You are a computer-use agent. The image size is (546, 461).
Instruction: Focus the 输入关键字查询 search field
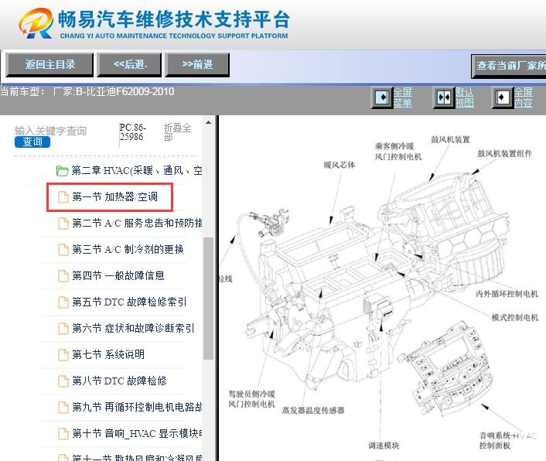pos(50,131)
